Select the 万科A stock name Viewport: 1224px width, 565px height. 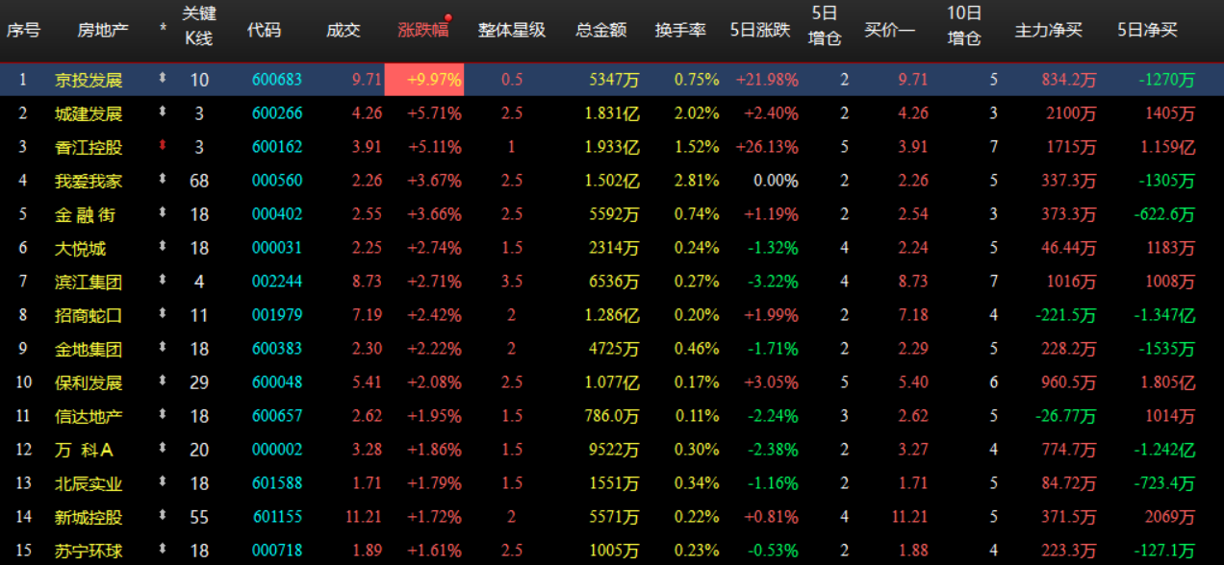(x=85, y=450)
